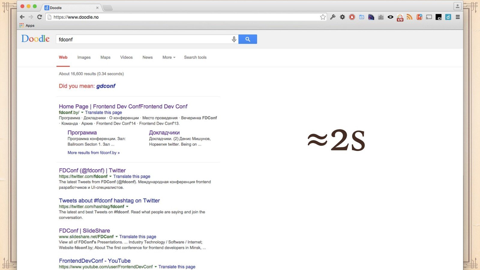The width and height of the screenshot is (480, 270).
Task: Expand dropdown arrow beside fdconf.by/ URL
Action: (x=82, y=112)
